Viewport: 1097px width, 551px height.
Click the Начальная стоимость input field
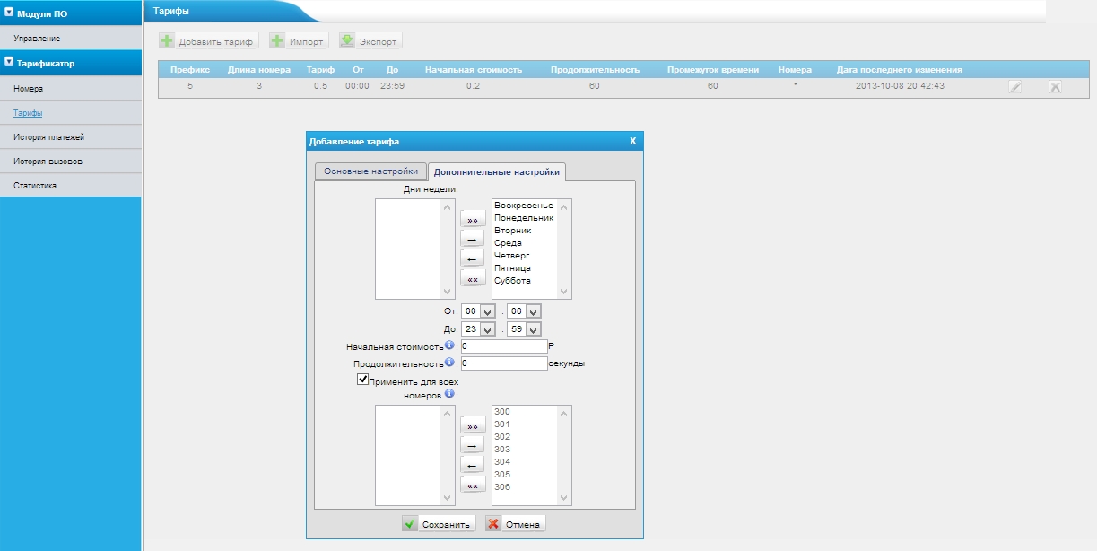tap(503, 346)
